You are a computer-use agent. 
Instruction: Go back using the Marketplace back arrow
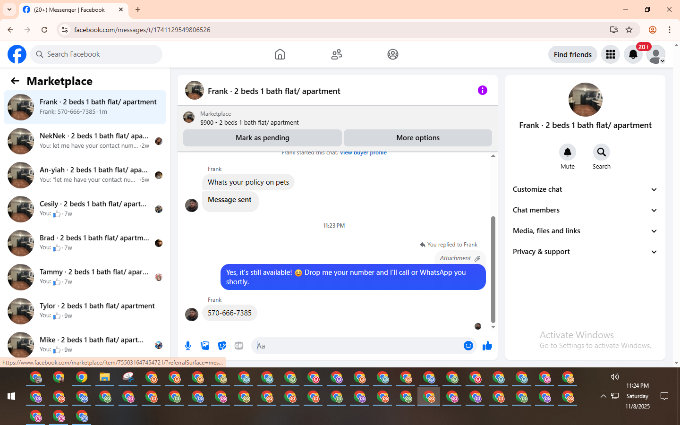click(15, 81)
